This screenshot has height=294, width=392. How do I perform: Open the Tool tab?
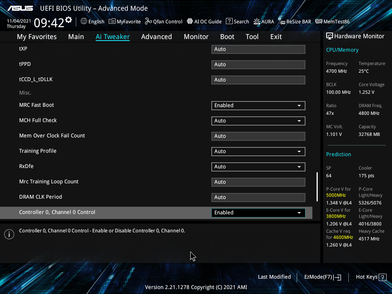(252, 37)
